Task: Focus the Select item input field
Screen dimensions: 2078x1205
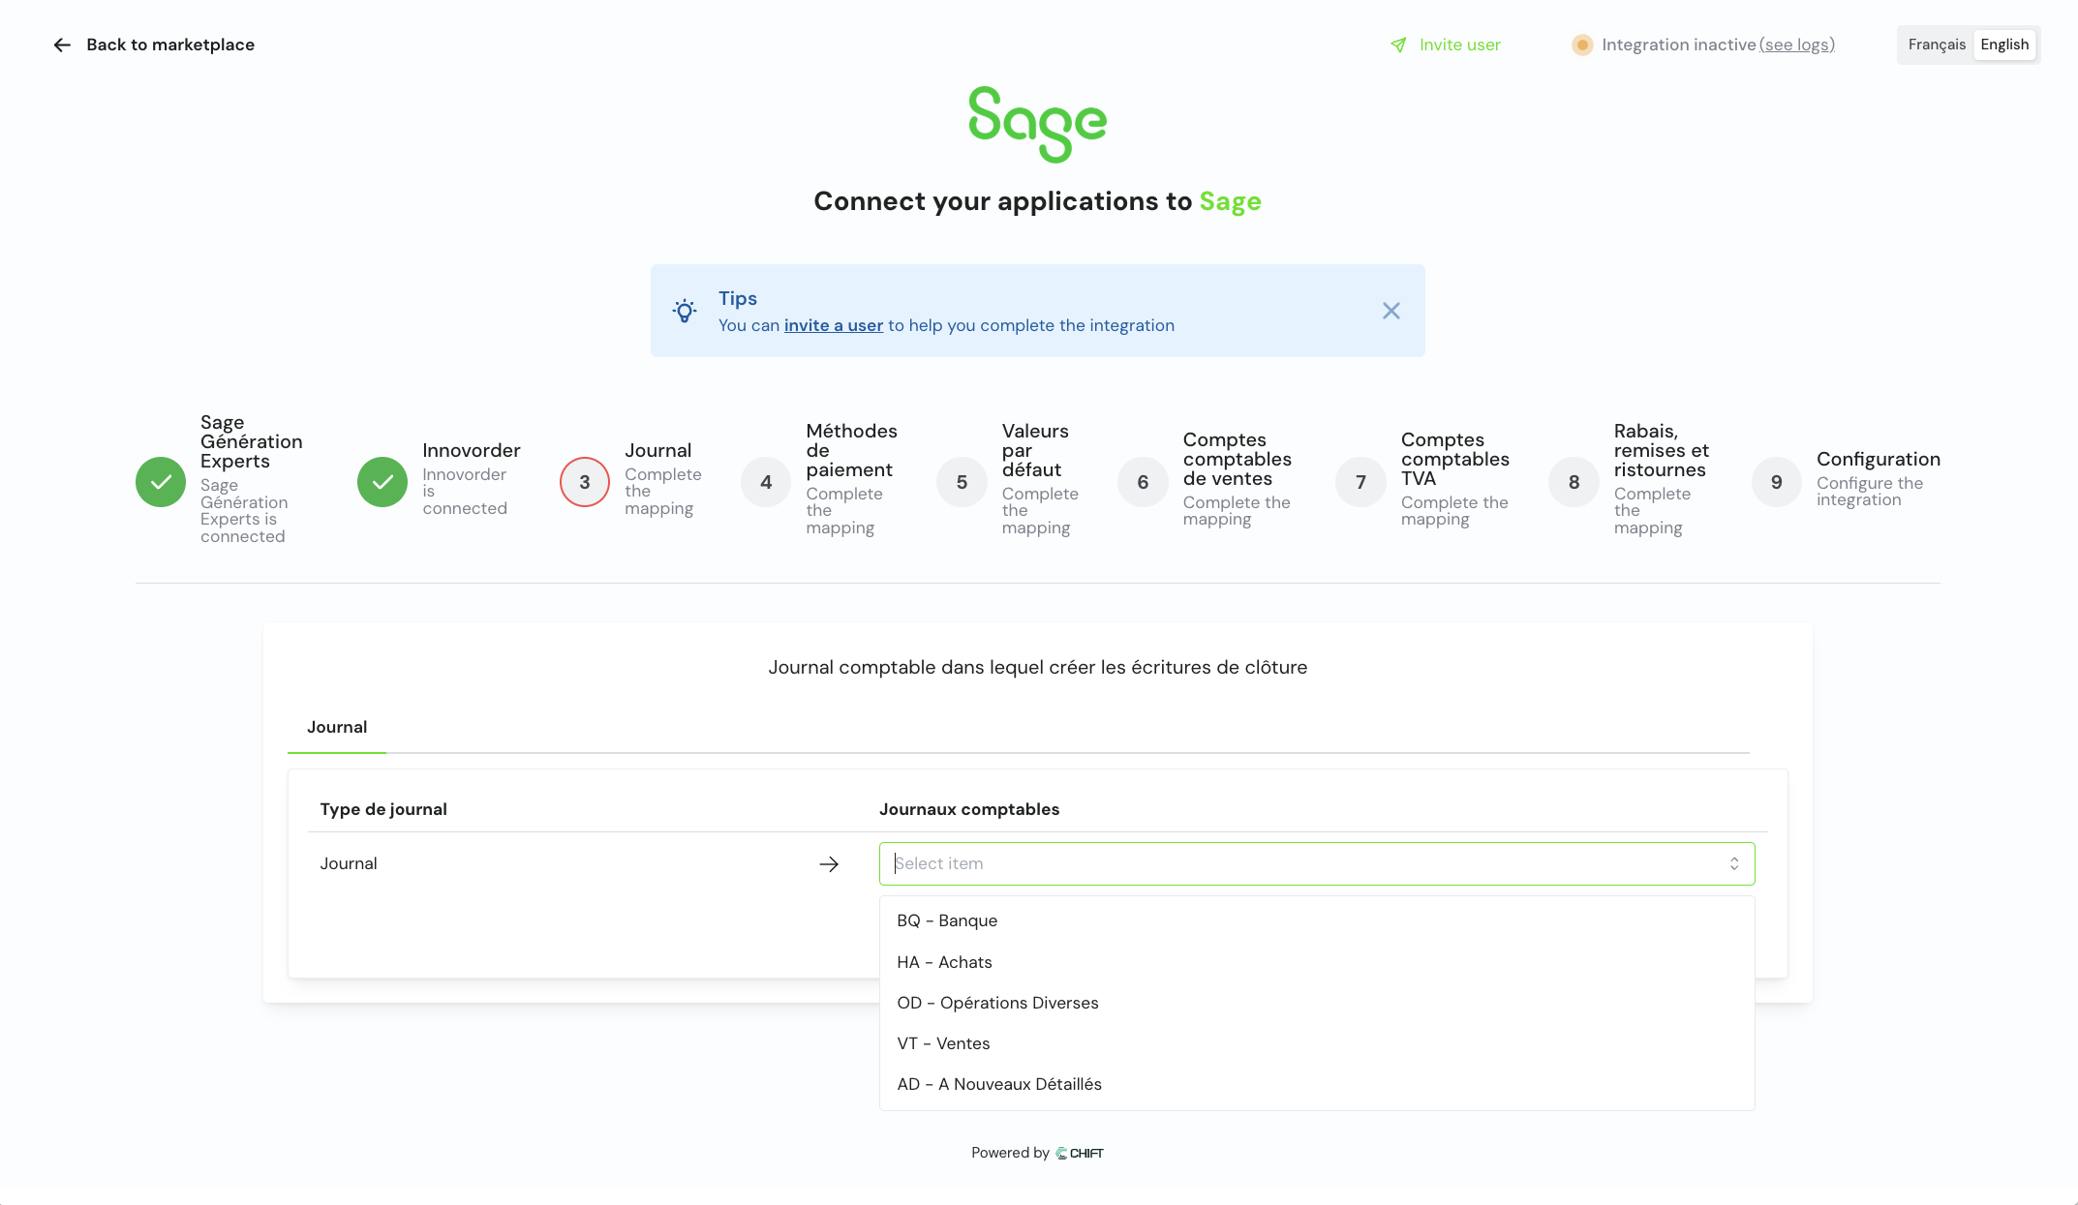Action: 1317,863
